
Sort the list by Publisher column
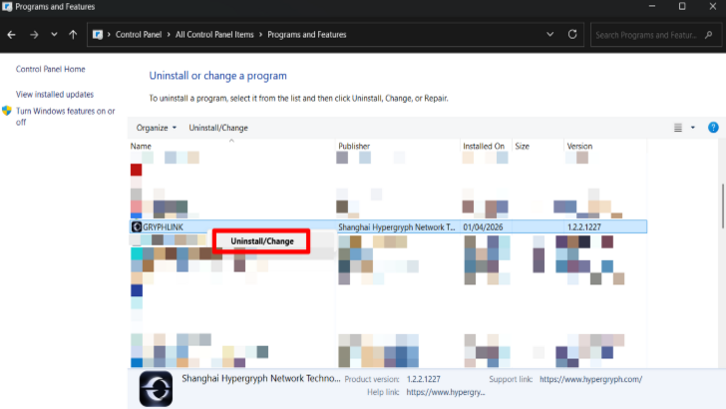point(354,146)
